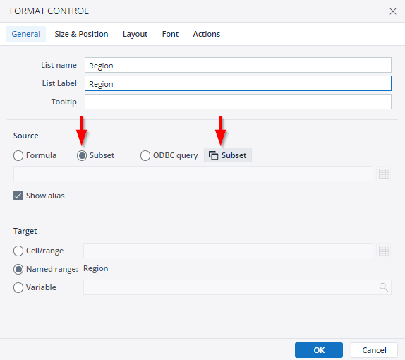The height and width of the screenshot is (360, 405).
Task: Focus the List Label input field
Action: point(238,83)
